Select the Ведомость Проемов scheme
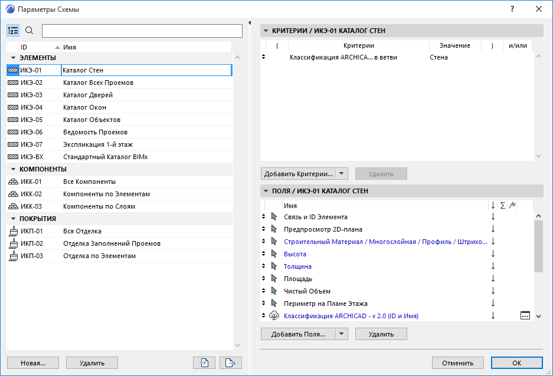The image size is (553, 376). 120,132
